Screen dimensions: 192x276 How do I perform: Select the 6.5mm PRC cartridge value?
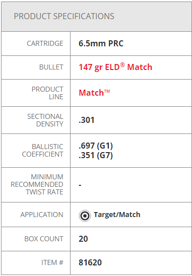click(101, 43)
